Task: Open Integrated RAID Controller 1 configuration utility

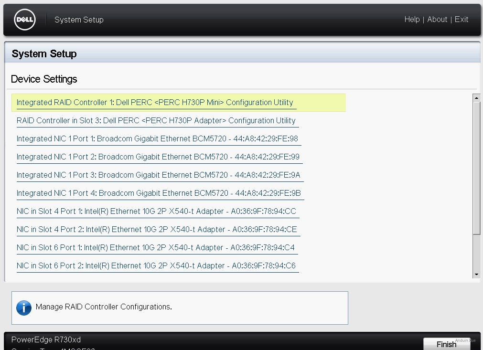Action: pos(155,103)
